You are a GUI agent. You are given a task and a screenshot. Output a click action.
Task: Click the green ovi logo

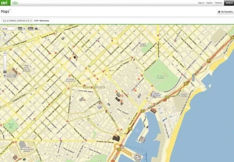[5, 3]
